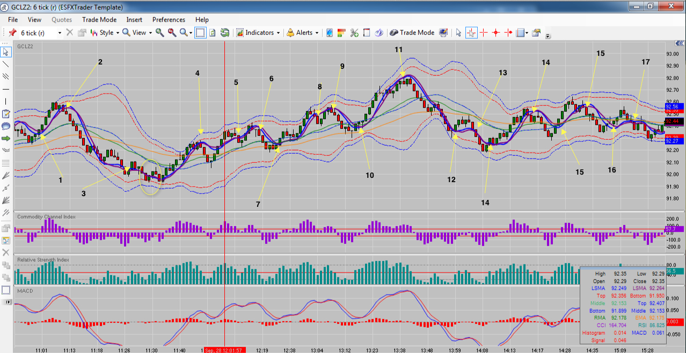686x353 pixels.
Task: Click the scissors with plus icon
Action: (x=354, y=33)
